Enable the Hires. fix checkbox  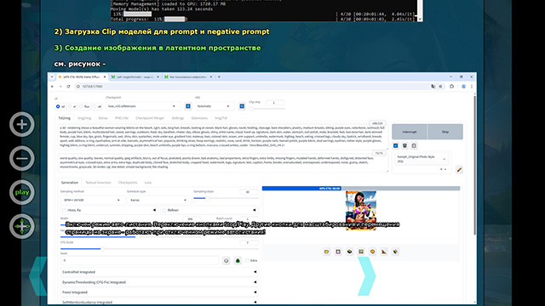[64, 210]
